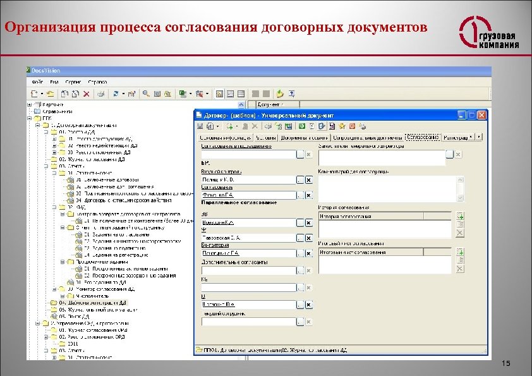Switch to the Основная информация tab

coord(225,137)
